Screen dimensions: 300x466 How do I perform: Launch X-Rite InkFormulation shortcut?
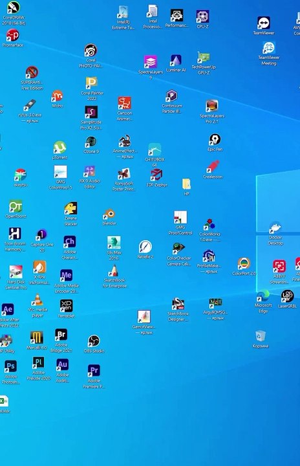tap(39, 267)
